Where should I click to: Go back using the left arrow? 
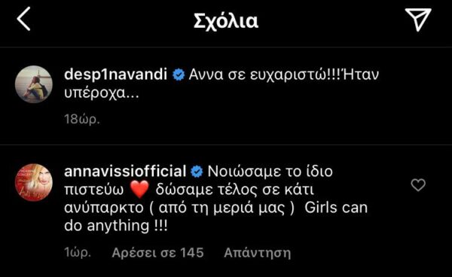pos(23,19)
